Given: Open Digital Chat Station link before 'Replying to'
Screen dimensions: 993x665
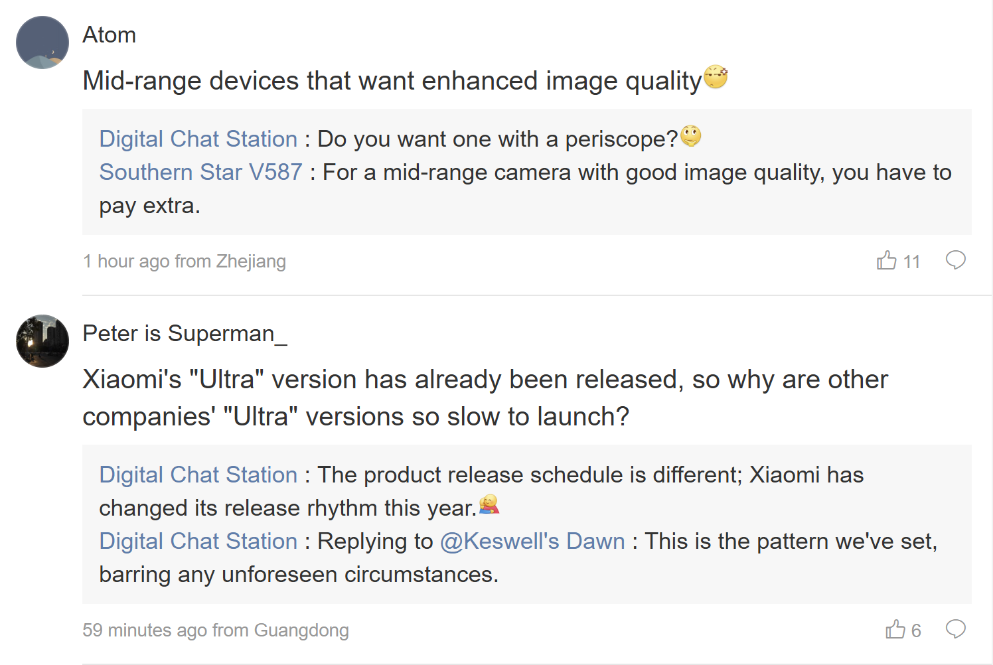Looking at the screenshot, I should click(198, 541).
